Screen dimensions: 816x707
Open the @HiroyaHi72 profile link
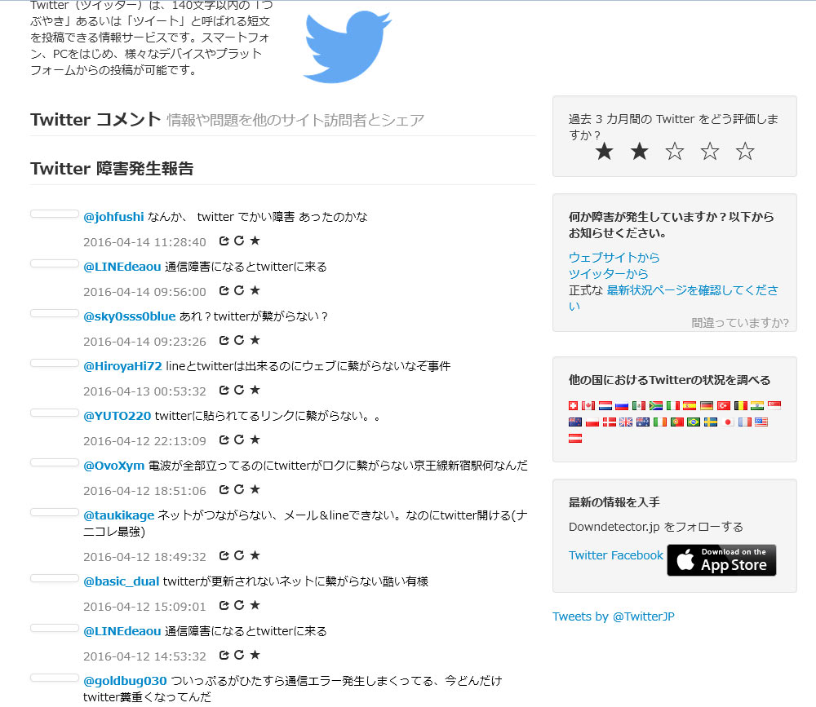coord(123,366)
